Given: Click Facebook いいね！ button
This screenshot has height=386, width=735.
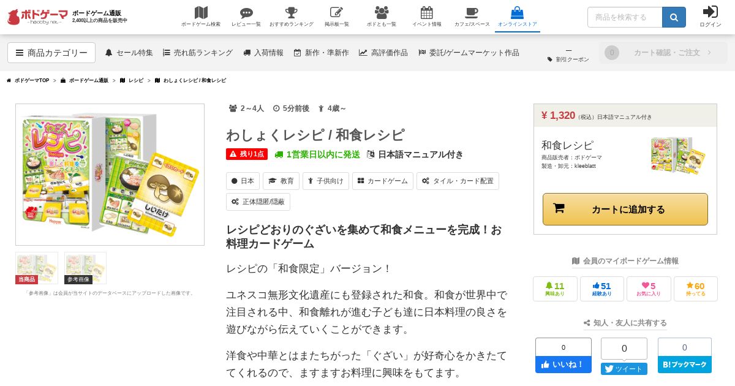Looking at the screenshot, I should pyautogui.click(x=563, y=364).
